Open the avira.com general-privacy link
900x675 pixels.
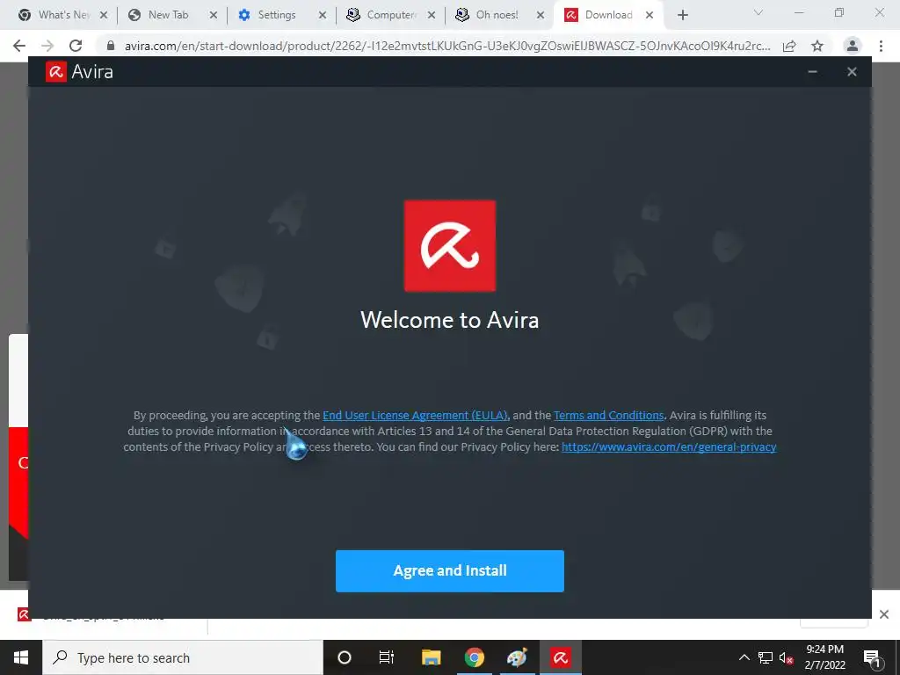point(669,446)
